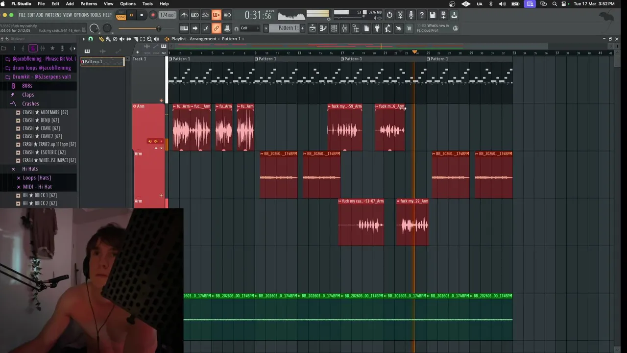Select CRASH ★ ESOTERIC [62] sample

44,152
